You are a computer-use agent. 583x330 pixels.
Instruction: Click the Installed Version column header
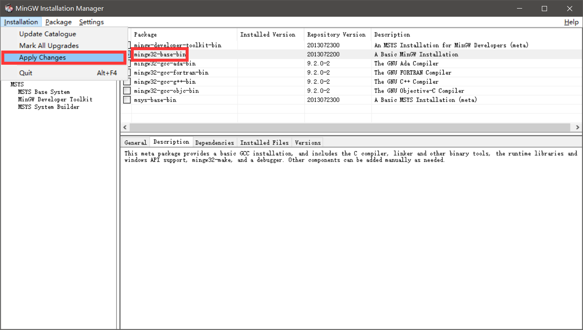pos(271,35)
